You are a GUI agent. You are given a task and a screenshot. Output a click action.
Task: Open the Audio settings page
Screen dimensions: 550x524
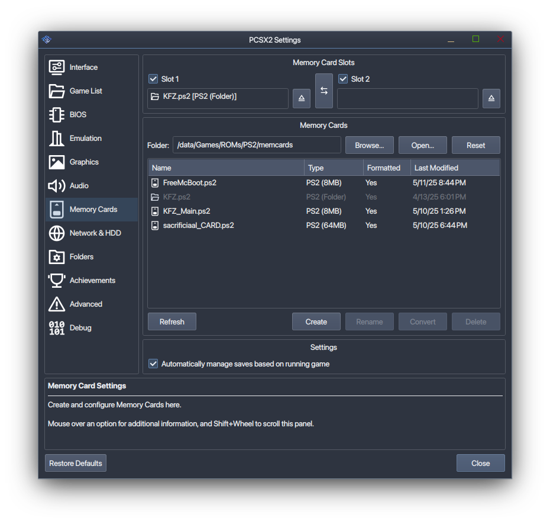pos(79,185)
